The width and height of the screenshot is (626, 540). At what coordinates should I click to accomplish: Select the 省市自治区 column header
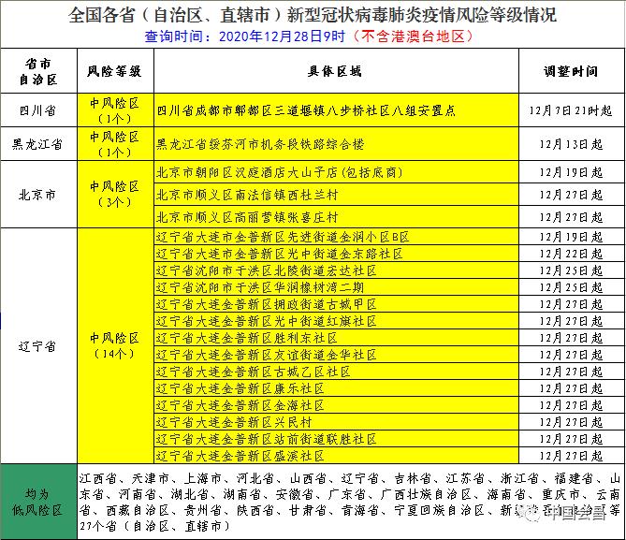38,71
